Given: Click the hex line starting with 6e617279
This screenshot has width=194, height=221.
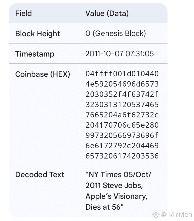Looking at the screenshot, I should coord(122,146).
